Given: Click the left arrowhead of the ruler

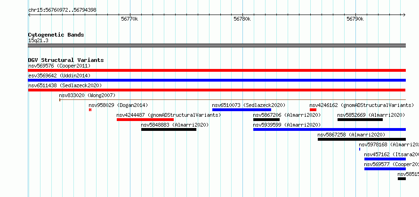Looking at the screenshot, I should (x=29, y=15).
